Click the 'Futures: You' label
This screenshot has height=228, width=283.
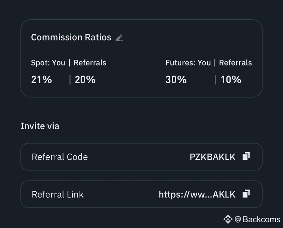click(x=188, y=63)
